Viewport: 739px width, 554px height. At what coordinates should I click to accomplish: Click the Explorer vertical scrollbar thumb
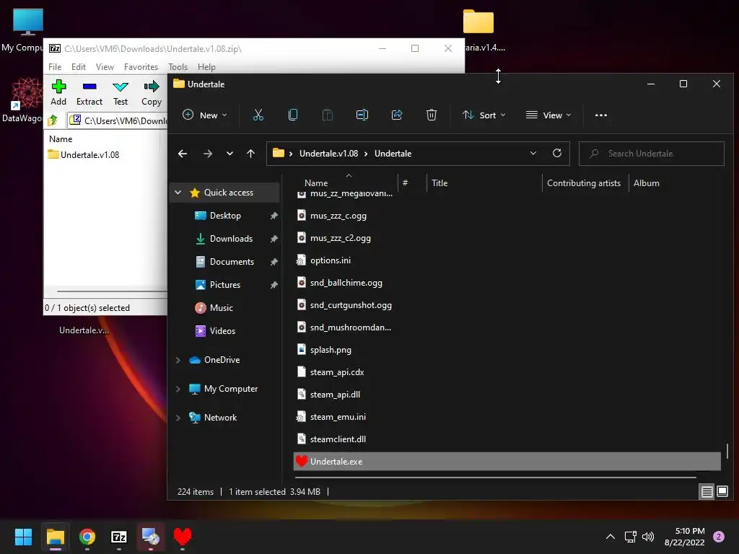[727, 450]
